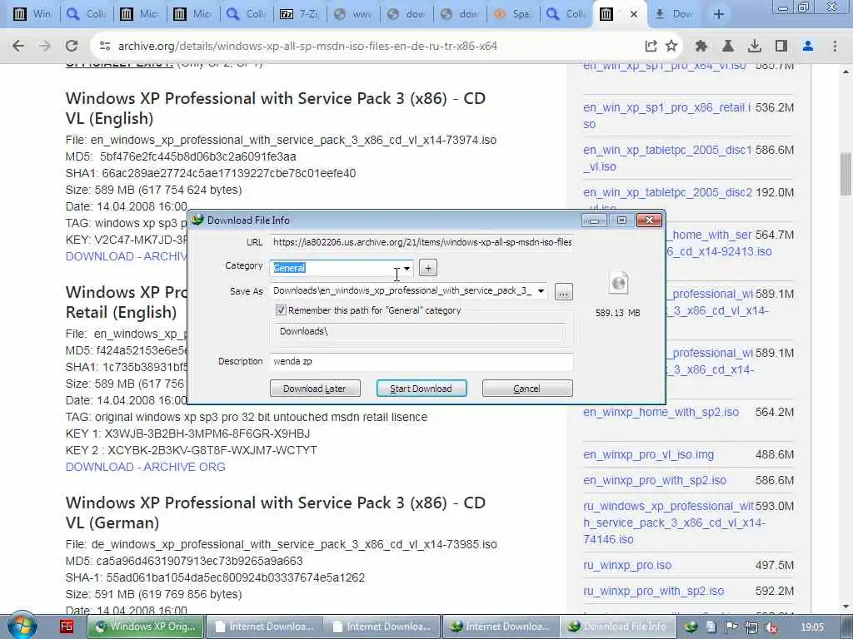Open the Save As path dropdown arrow
853x639 pixels.
pos(541,291)
